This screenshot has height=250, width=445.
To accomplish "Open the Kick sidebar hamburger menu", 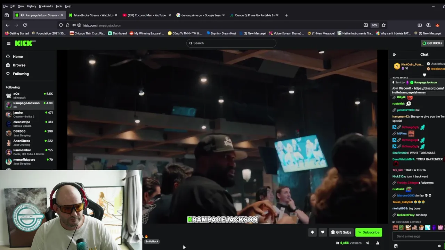I will tap(8, 43).
